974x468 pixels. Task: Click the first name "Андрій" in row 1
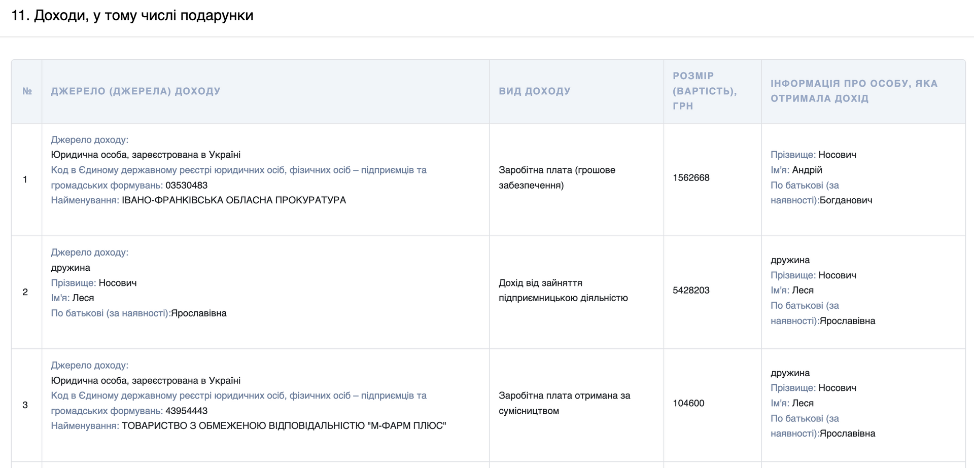pos(807,170)
